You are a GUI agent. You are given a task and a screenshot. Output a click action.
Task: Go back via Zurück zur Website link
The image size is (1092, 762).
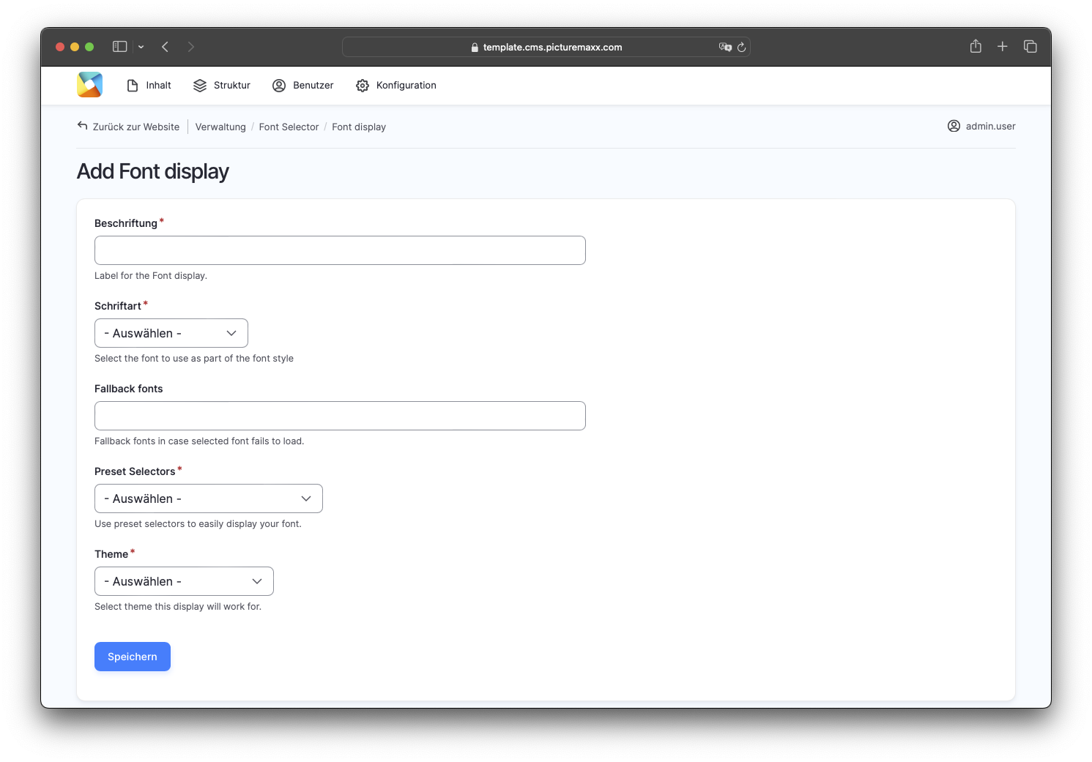pos(128,127)
